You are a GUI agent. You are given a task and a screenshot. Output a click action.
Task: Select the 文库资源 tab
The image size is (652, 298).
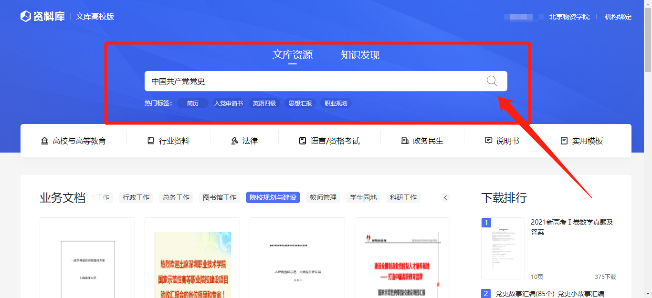click(293, 55)
